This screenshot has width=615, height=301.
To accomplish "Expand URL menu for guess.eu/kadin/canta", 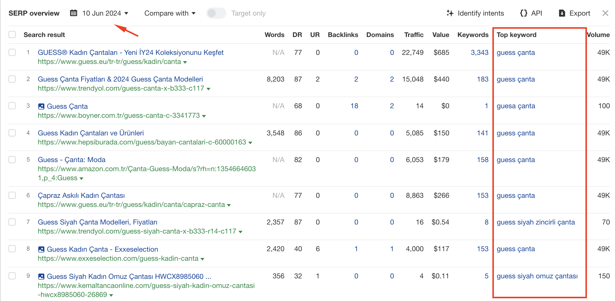I will click(x=185, y=62).
